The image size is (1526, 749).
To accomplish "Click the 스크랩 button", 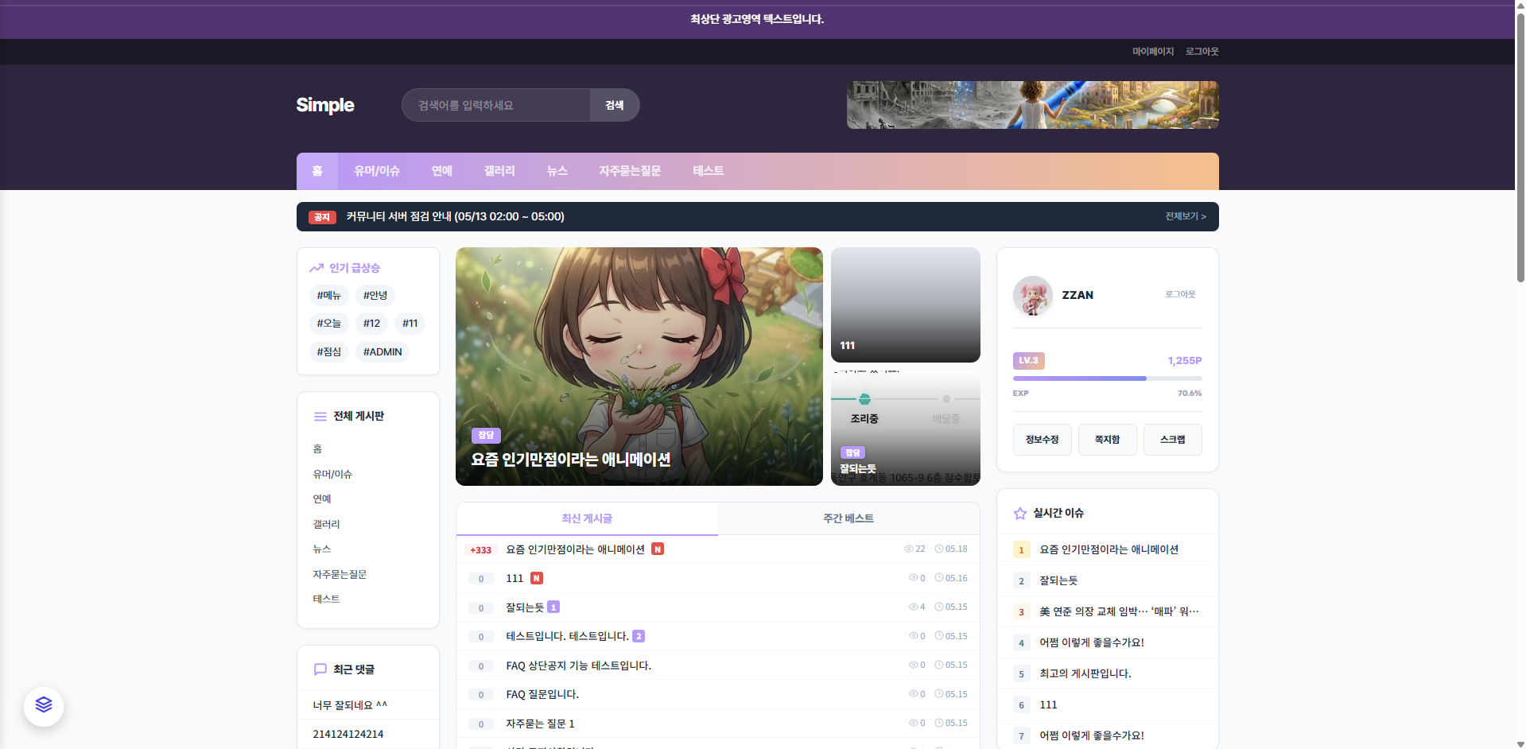I will coord(1173,440).
